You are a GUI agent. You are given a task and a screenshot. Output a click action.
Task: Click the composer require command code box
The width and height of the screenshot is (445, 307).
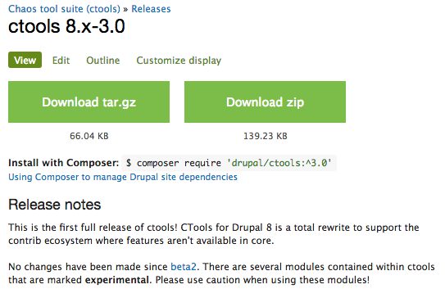pyautogui.click(x=229, y=163)
